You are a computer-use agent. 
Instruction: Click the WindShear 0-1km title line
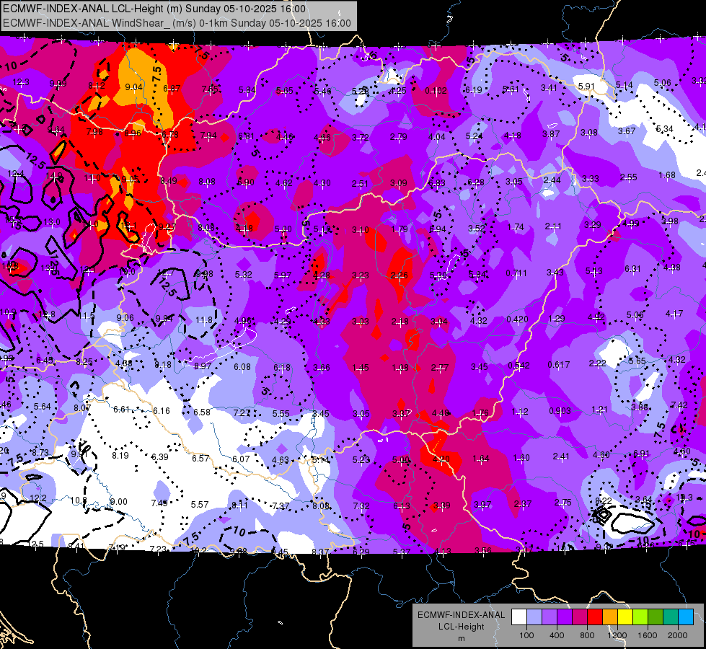[x=177, y=23]
